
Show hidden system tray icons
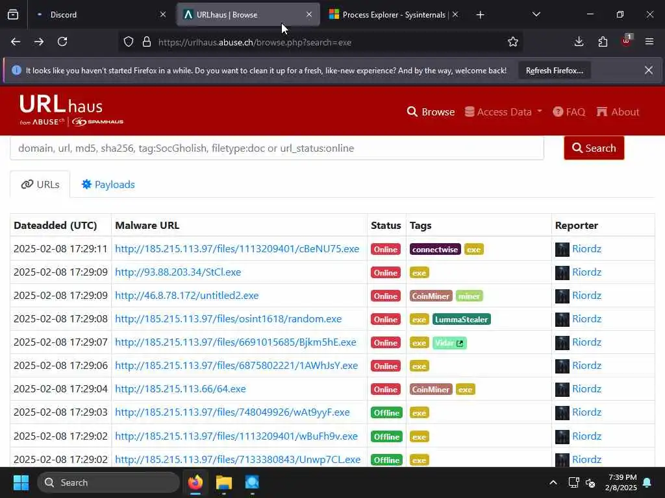553,482
